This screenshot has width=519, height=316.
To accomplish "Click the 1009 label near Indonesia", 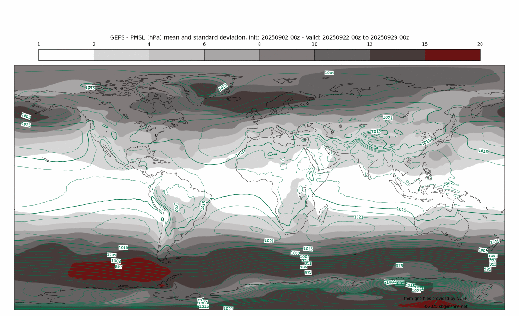I will pyautogui.click(x=447, y=183).
